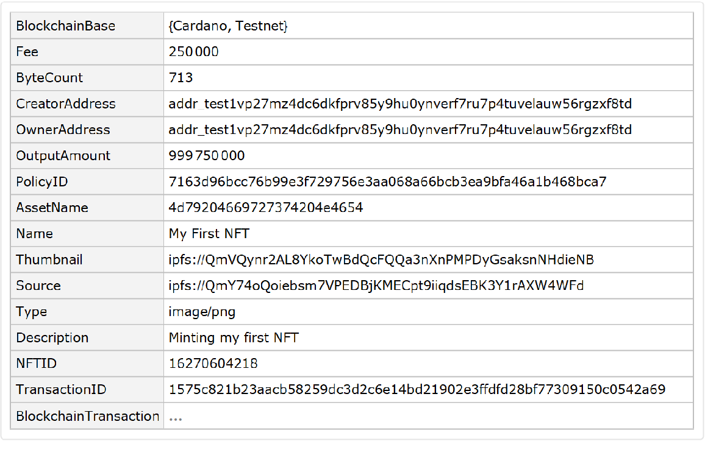Open the Thumbnail ipfs link
The image size is (705, 458).
(381, 260)
